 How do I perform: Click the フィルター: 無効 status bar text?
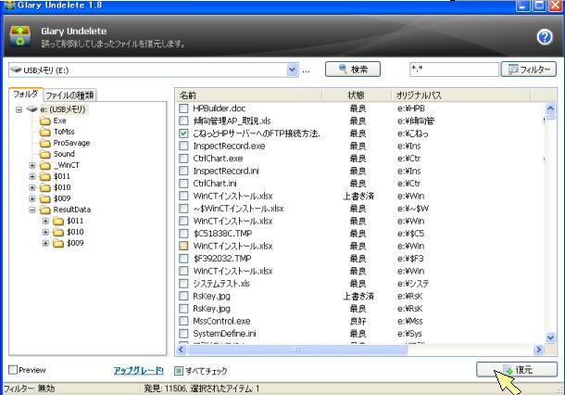pos(29,389)
